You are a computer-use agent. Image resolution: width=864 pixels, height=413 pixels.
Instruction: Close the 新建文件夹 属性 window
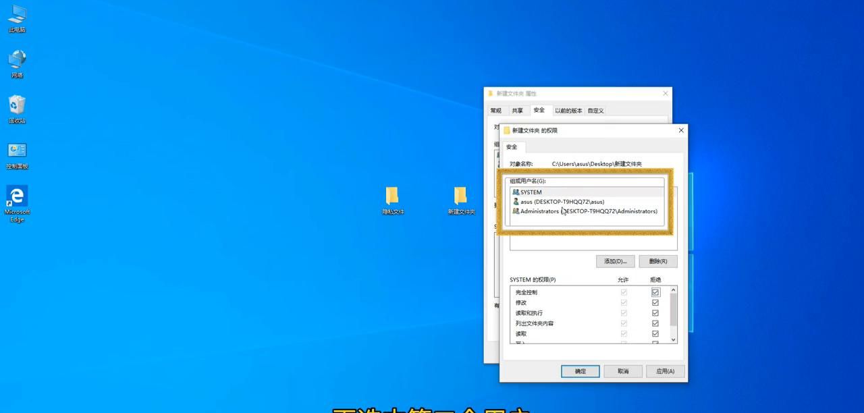click(x=665, y=93)
